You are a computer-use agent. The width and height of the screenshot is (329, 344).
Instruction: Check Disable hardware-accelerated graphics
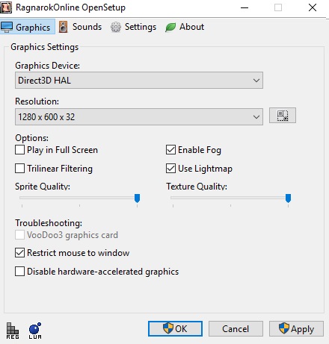tap(19, 272)
